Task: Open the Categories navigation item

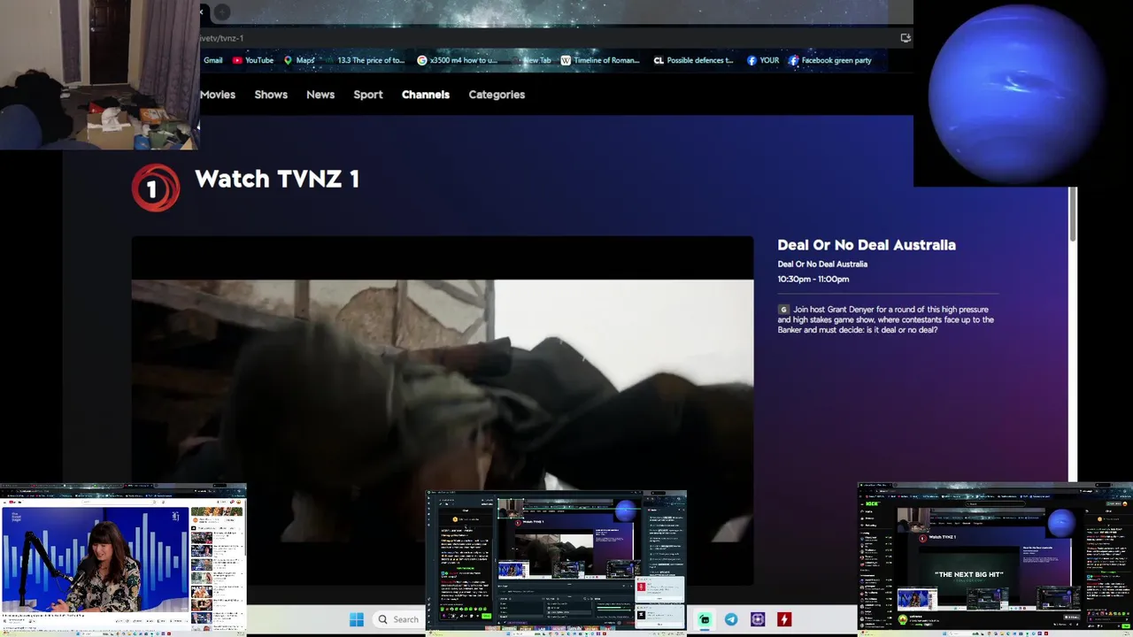Action: (497, 95)
